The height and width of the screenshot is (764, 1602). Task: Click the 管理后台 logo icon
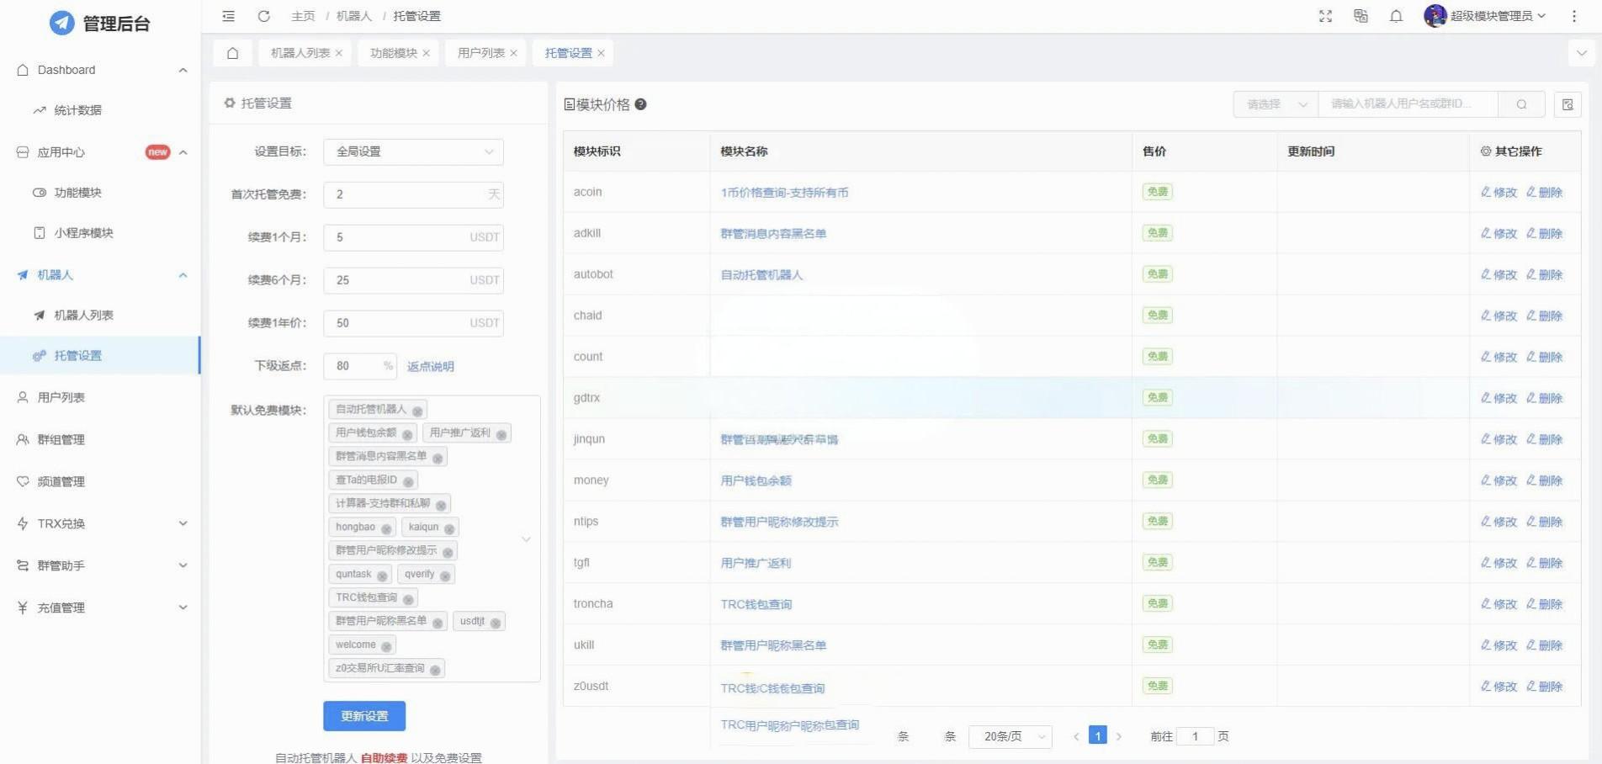(x=61, y=23)
